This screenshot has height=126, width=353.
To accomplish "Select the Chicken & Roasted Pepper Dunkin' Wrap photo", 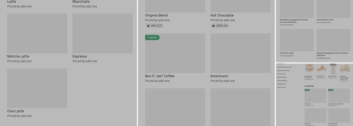I will click(345, 68).
